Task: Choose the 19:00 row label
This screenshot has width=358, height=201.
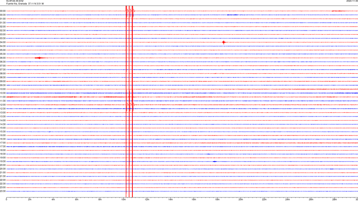Action: tap(3, 158)
